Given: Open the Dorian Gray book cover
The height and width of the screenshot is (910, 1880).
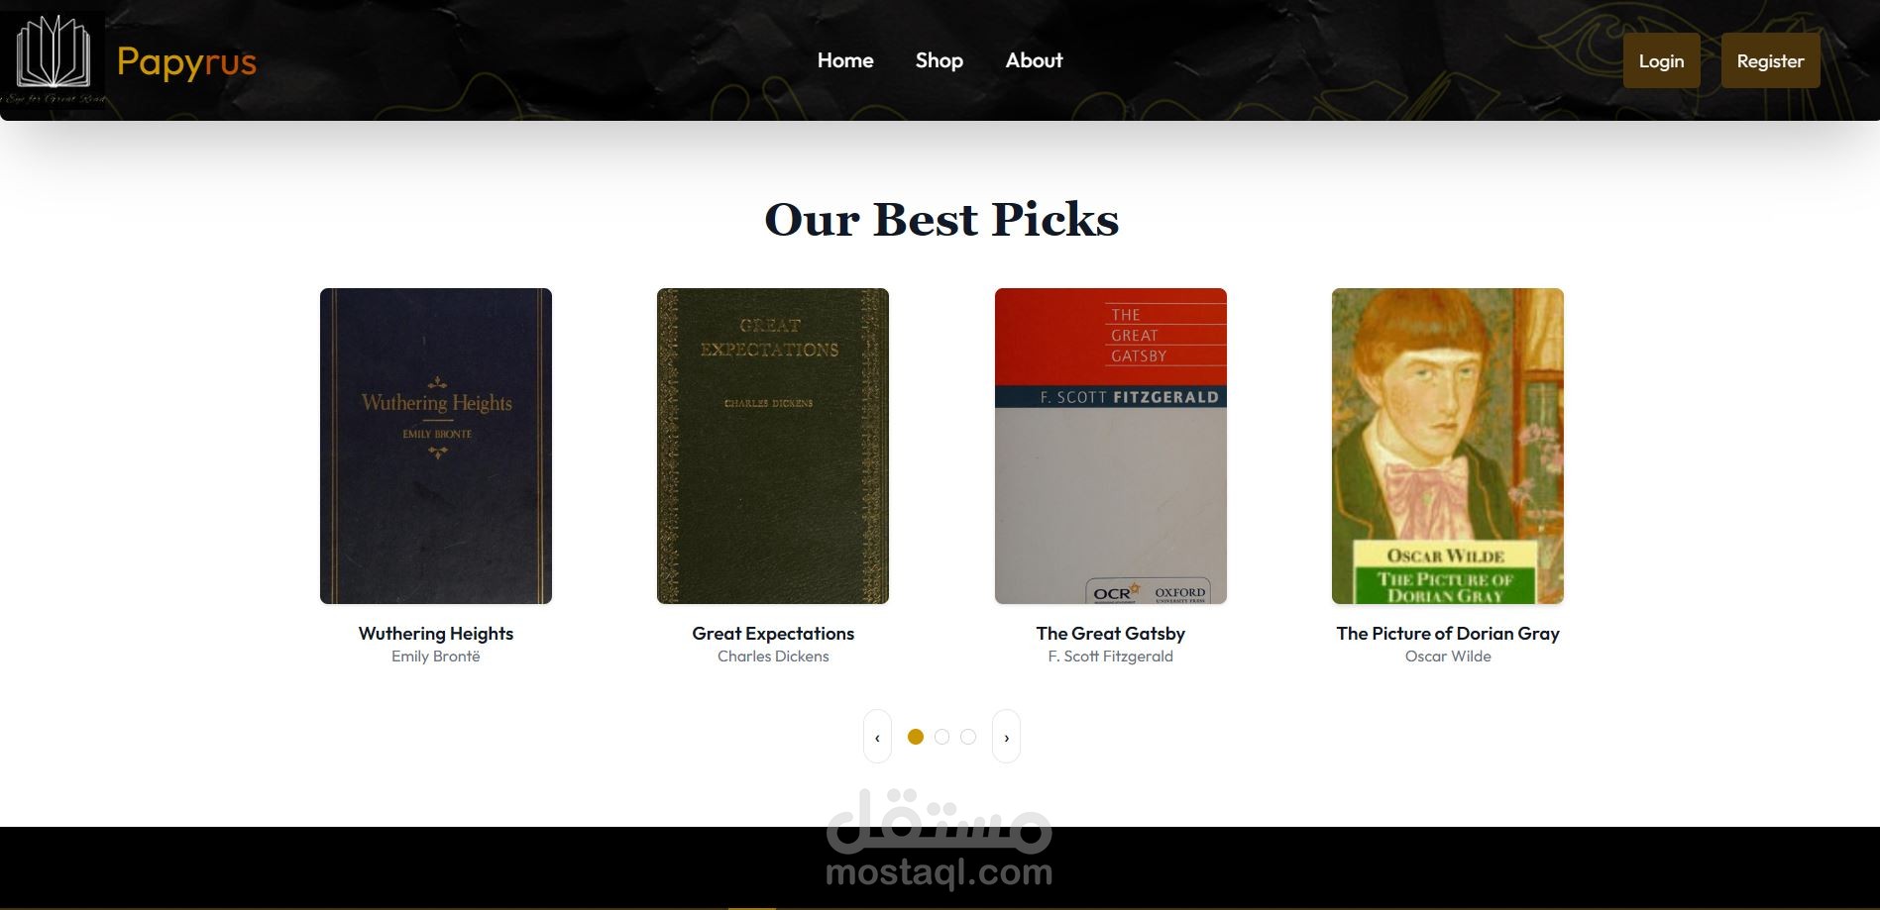Looking at the screenshot, I should pyautogui.click(x=1448, y=446).
